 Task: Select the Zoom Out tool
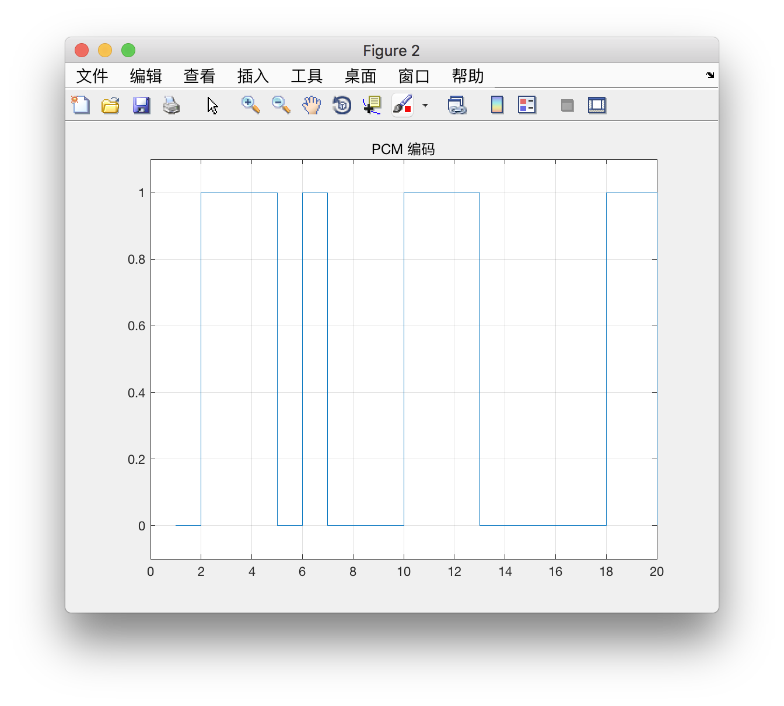tap(280, 105)
